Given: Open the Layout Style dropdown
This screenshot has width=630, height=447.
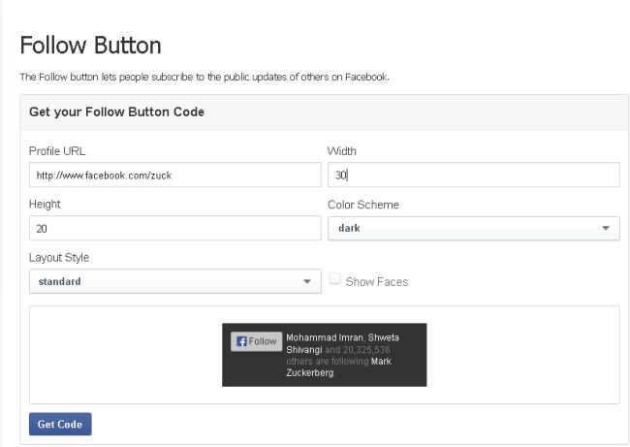Looking at the screenshot, I should click(x=175, y=281).
